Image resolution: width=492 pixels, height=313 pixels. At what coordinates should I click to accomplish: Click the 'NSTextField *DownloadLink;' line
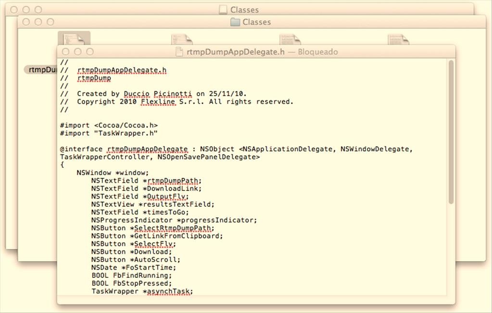pos(147,188)
